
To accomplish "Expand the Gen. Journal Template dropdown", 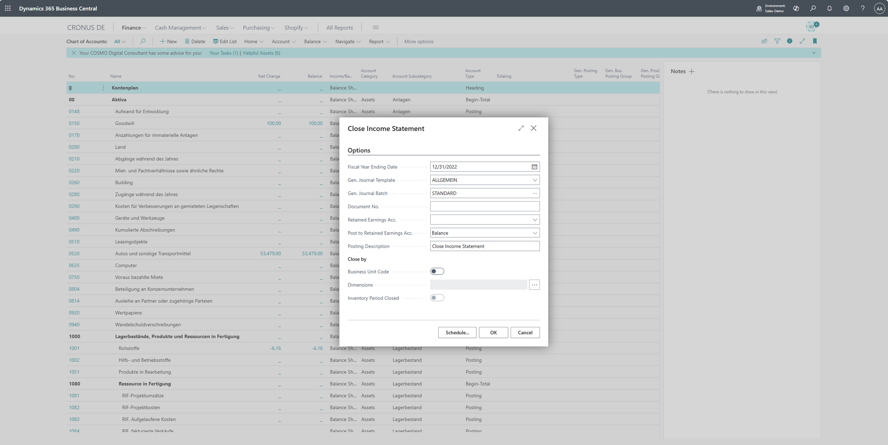I will pyautogui.click(x=535, y=180).
